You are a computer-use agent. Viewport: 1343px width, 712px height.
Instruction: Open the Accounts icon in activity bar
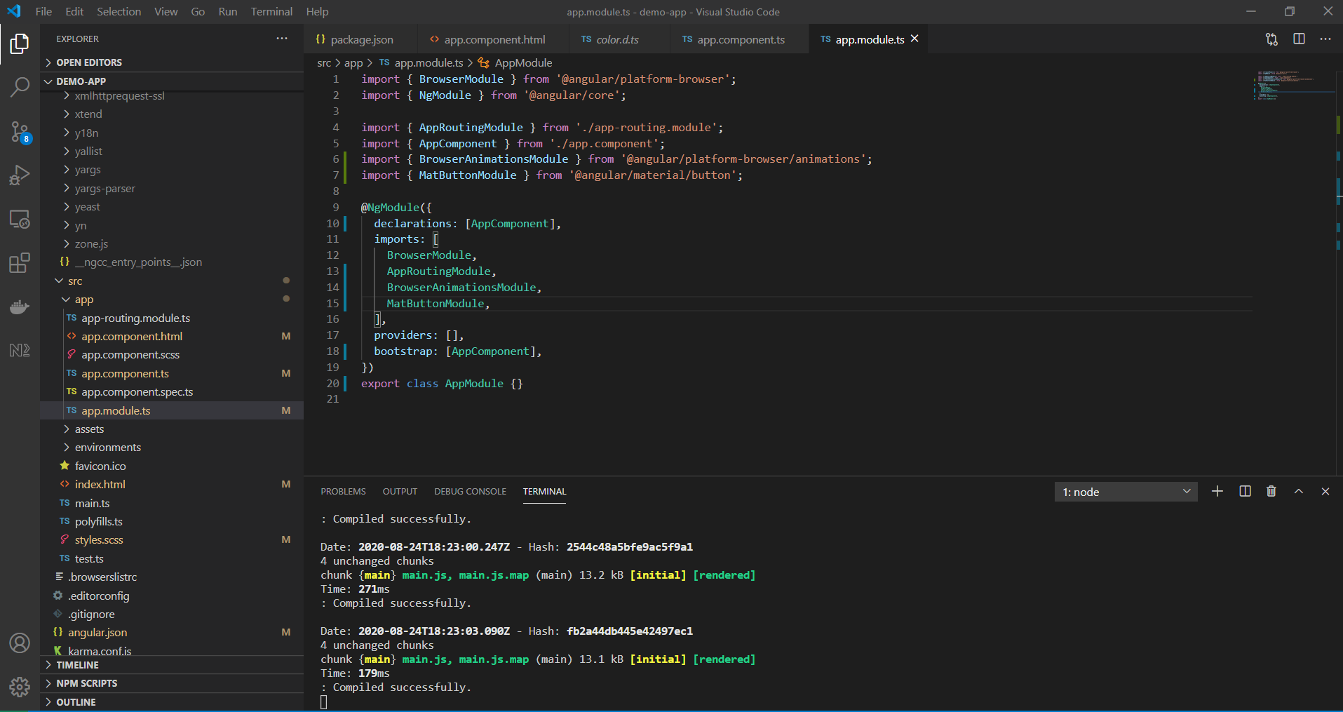click(19, 643)
